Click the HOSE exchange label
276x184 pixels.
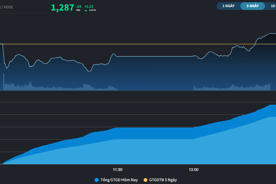point(8,7)
